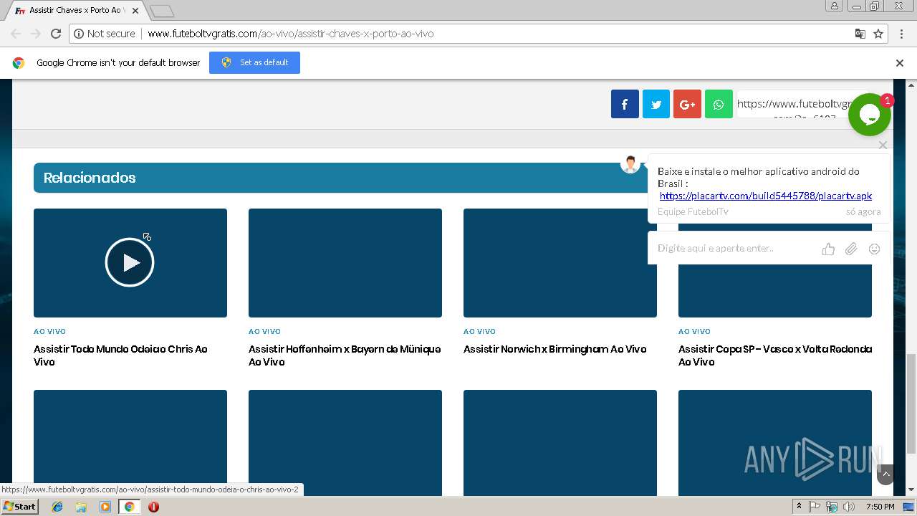Attach a file in chat
The height and width of the screenshot is (516, 917).
point(851,249)
